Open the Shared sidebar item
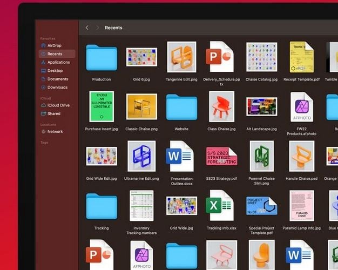The height and width of the screenshot is (270, 338). tap(53, 114)
